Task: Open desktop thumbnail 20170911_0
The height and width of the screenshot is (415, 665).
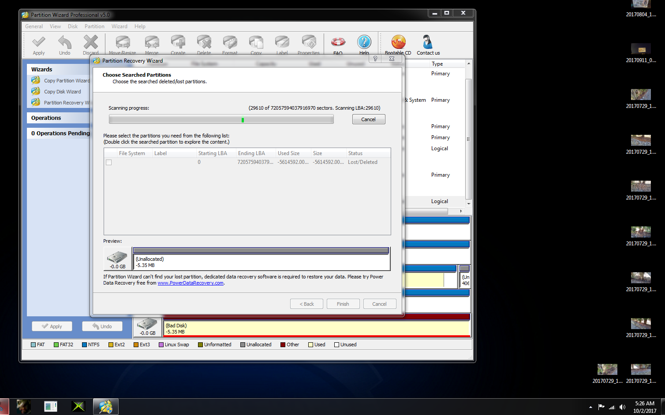Action: pos(641,53)
